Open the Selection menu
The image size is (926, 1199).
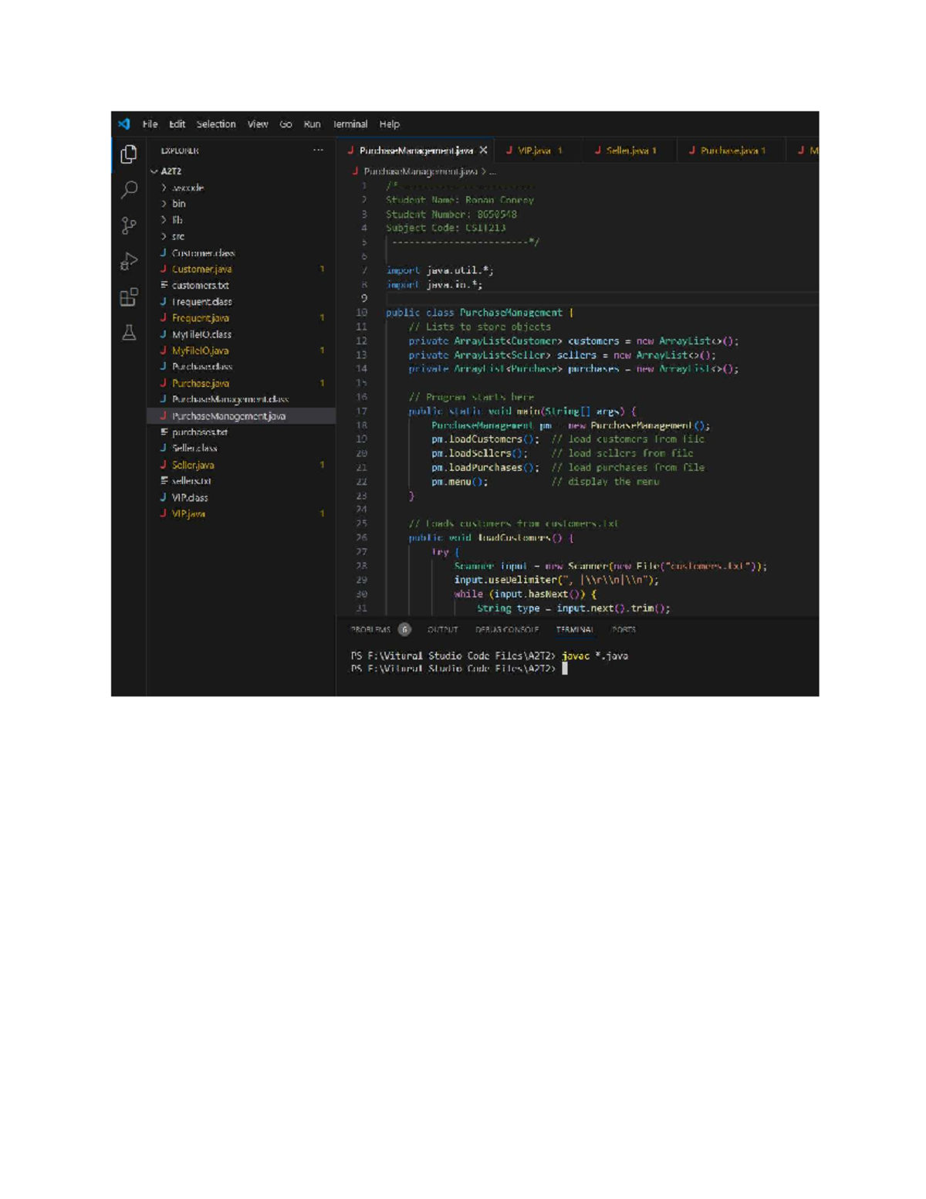tap(216, 124)
